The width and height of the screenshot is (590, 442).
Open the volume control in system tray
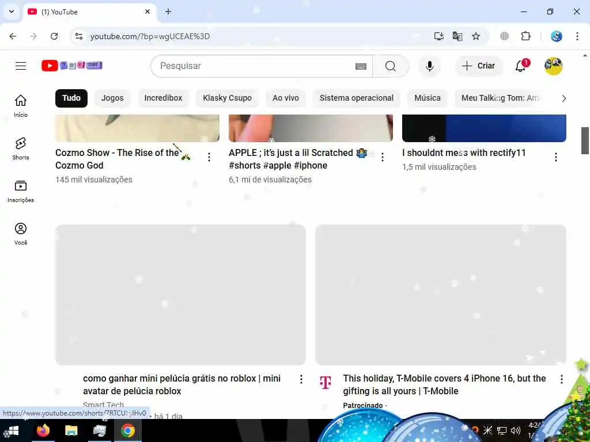point(516,430)
